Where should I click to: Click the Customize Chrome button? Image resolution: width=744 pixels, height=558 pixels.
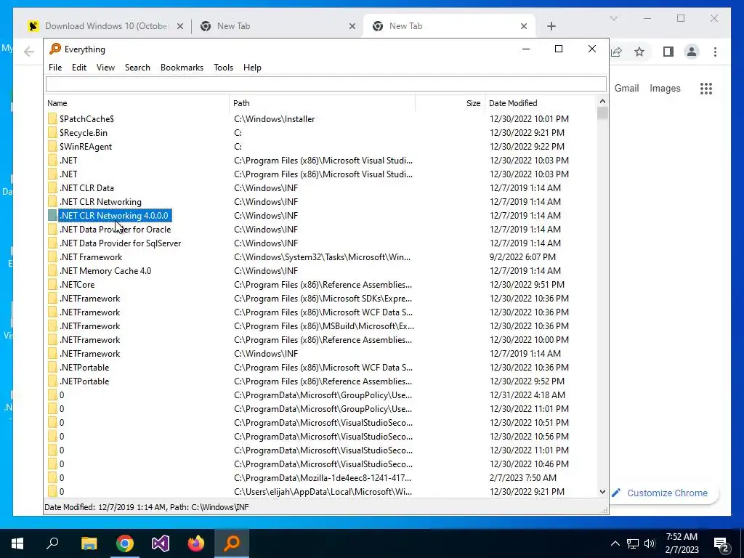661,493
